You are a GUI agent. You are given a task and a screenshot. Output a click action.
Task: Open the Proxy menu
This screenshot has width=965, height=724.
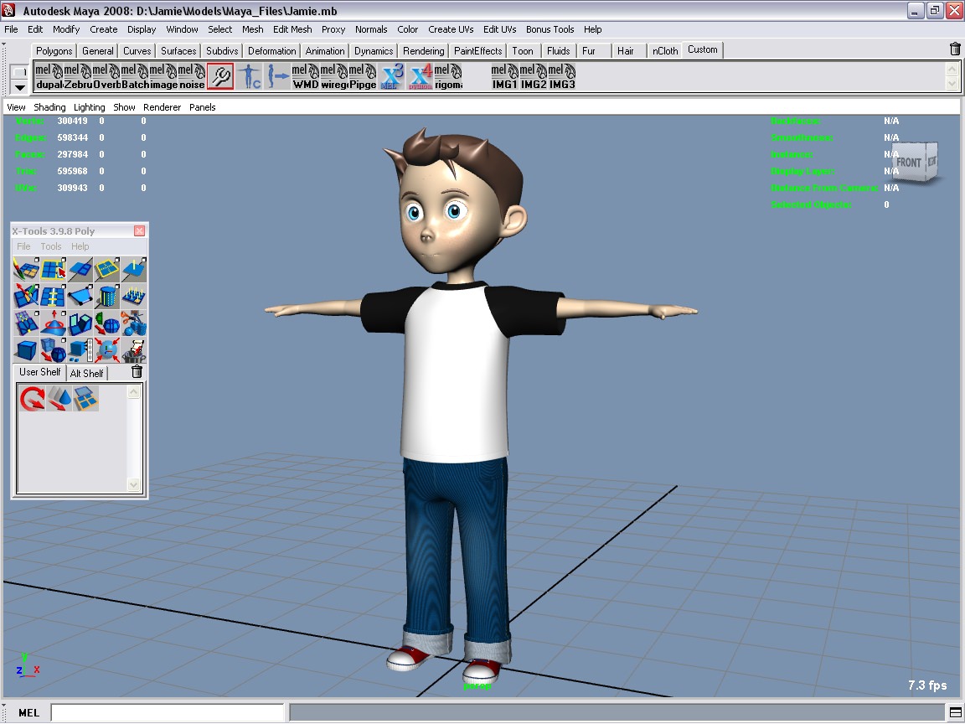[333, 29]
